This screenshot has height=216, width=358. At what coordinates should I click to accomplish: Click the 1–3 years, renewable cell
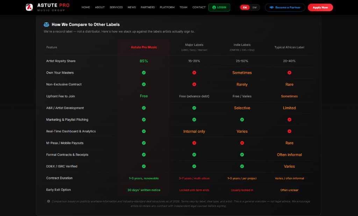point(144,178)
